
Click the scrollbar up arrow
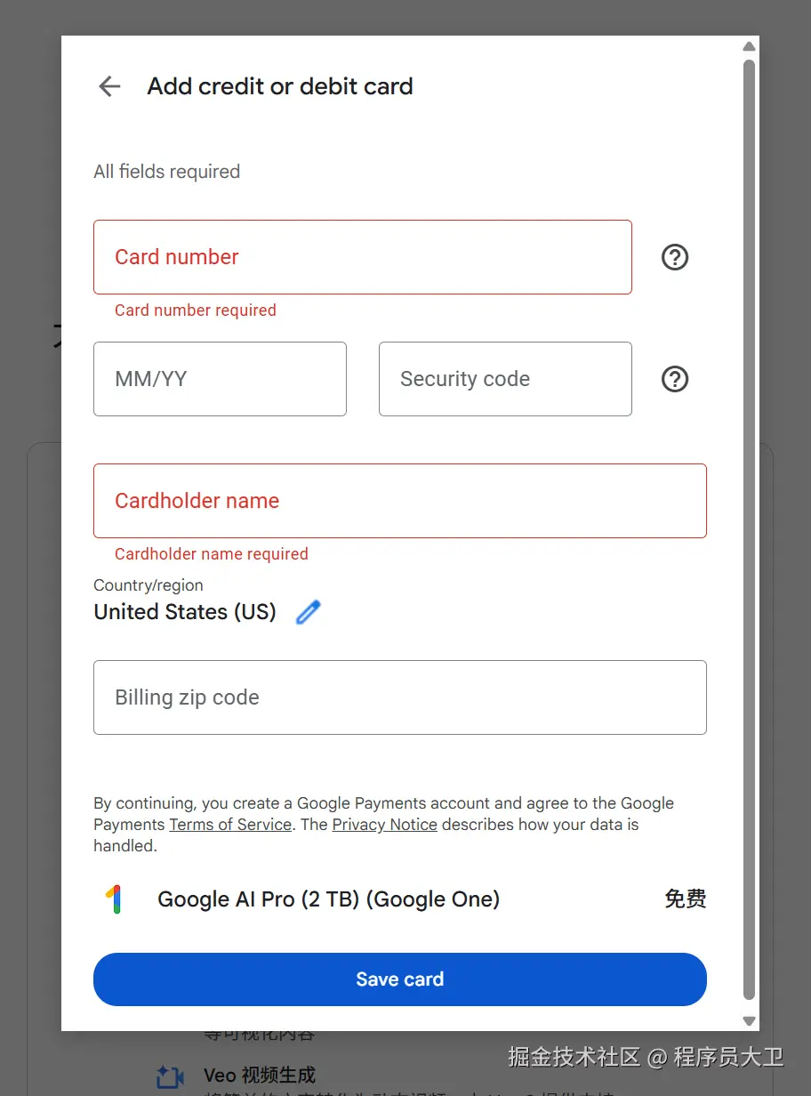(x=749, y=46)
